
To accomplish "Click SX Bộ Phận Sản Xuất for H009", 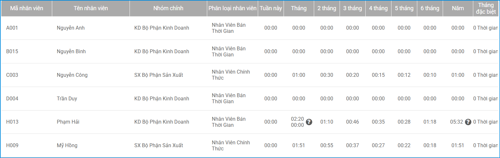I will [158, 146].
